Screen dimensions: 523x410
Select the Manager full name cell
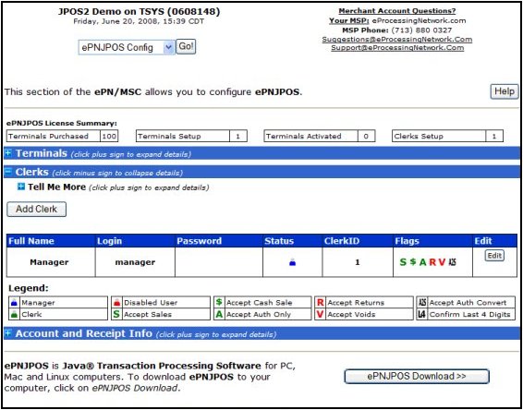51,262
